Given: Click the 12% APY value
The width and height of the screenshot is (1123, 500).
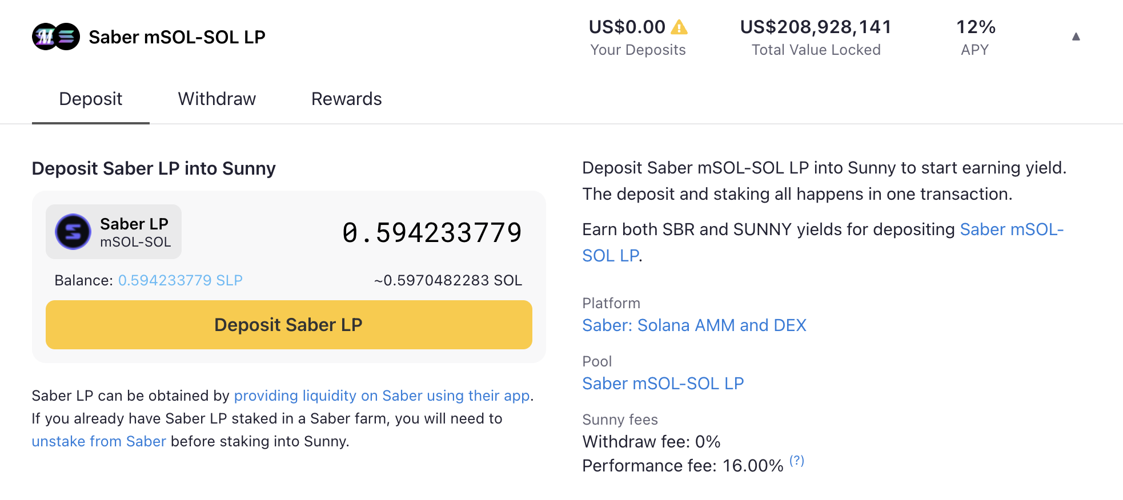Looking at the screenshot, I should (x=976, y=27).
